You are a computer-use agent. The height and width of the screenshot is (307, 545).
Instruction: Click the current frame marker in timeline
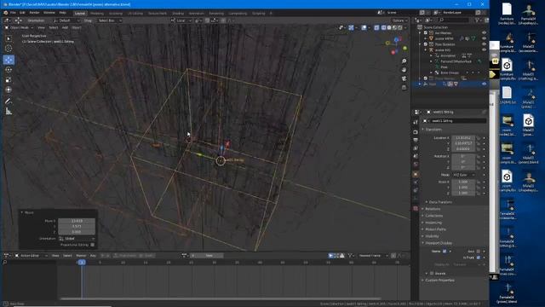[82, 263]
